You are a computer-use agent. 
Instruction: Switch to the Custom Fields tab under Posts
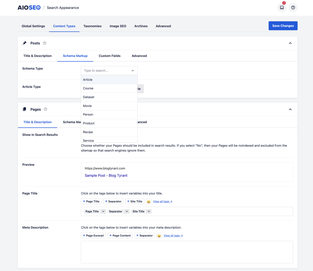pyautogui.click(x=109, y=56)
